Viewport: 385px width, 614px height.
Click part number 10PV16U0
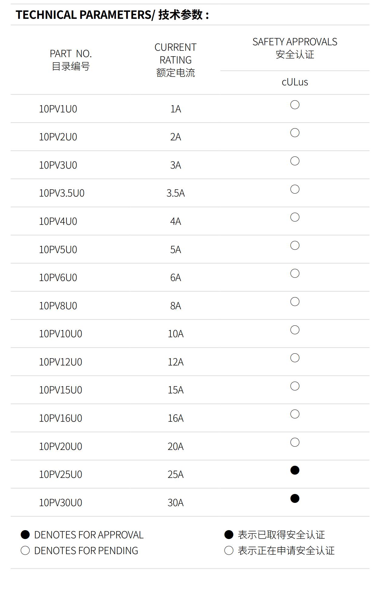coord(60,418)
